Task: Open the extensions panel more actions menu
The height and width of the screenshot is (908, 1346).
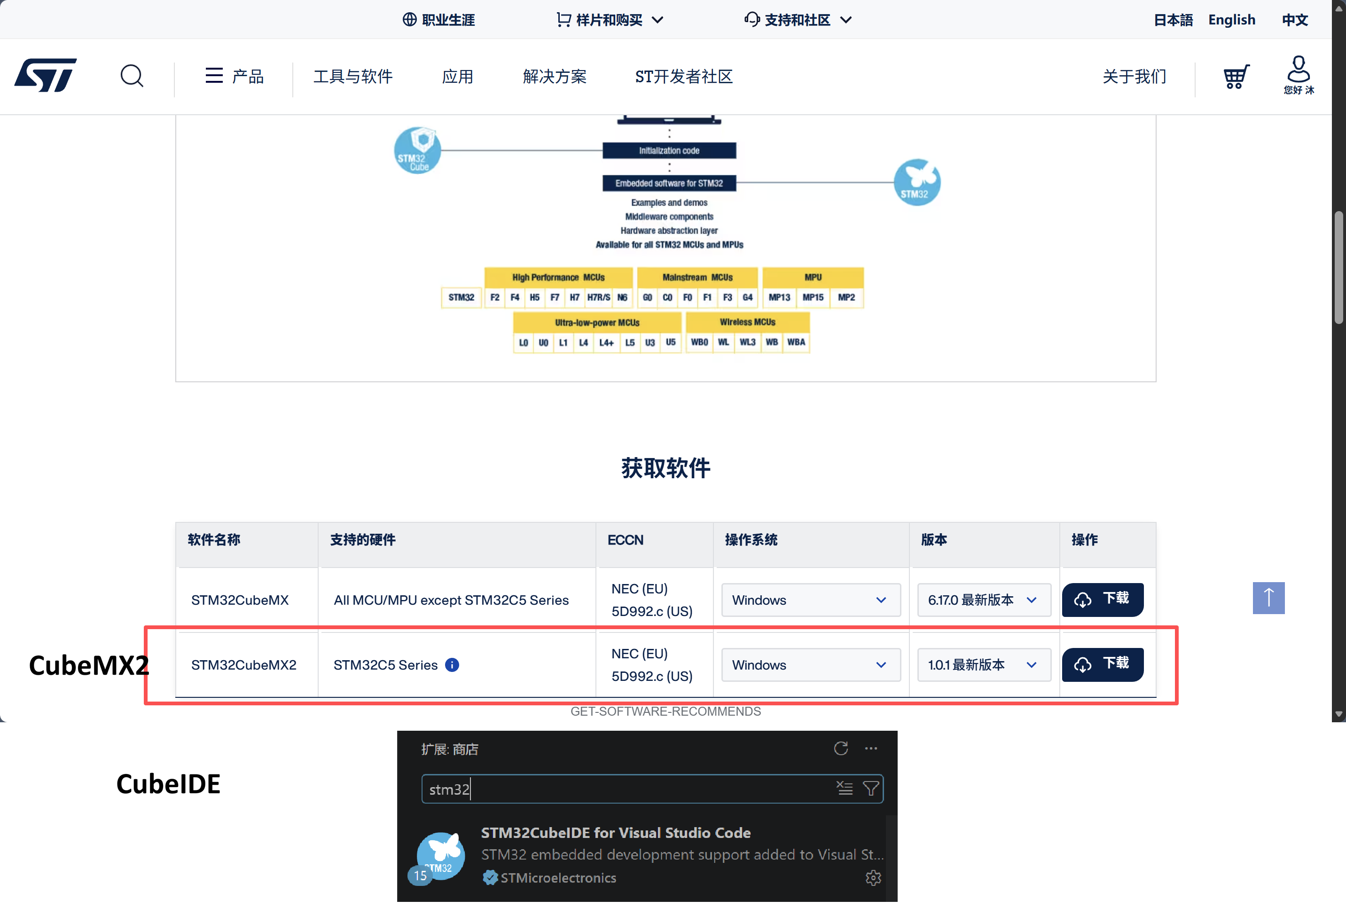Action: pyautogui.click(x=871, y=749)
